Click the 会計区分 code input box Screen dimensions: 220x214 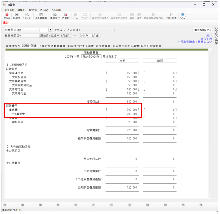pyautogui.click(x=44, y=30)
